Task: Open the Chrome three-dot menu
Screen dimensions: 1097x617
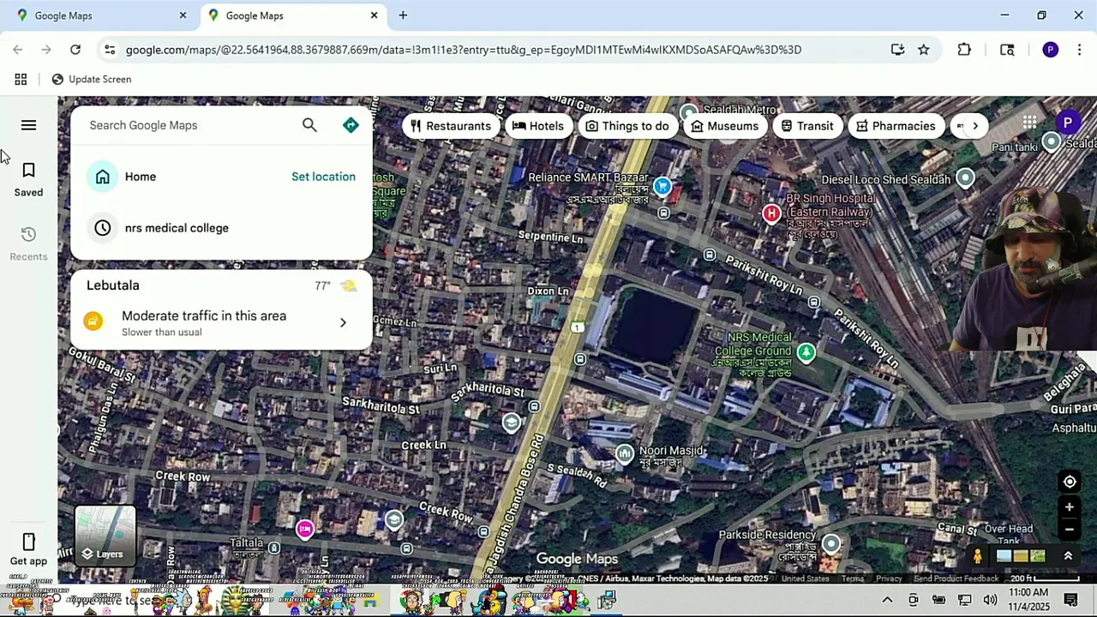Action: (1079, 50)
